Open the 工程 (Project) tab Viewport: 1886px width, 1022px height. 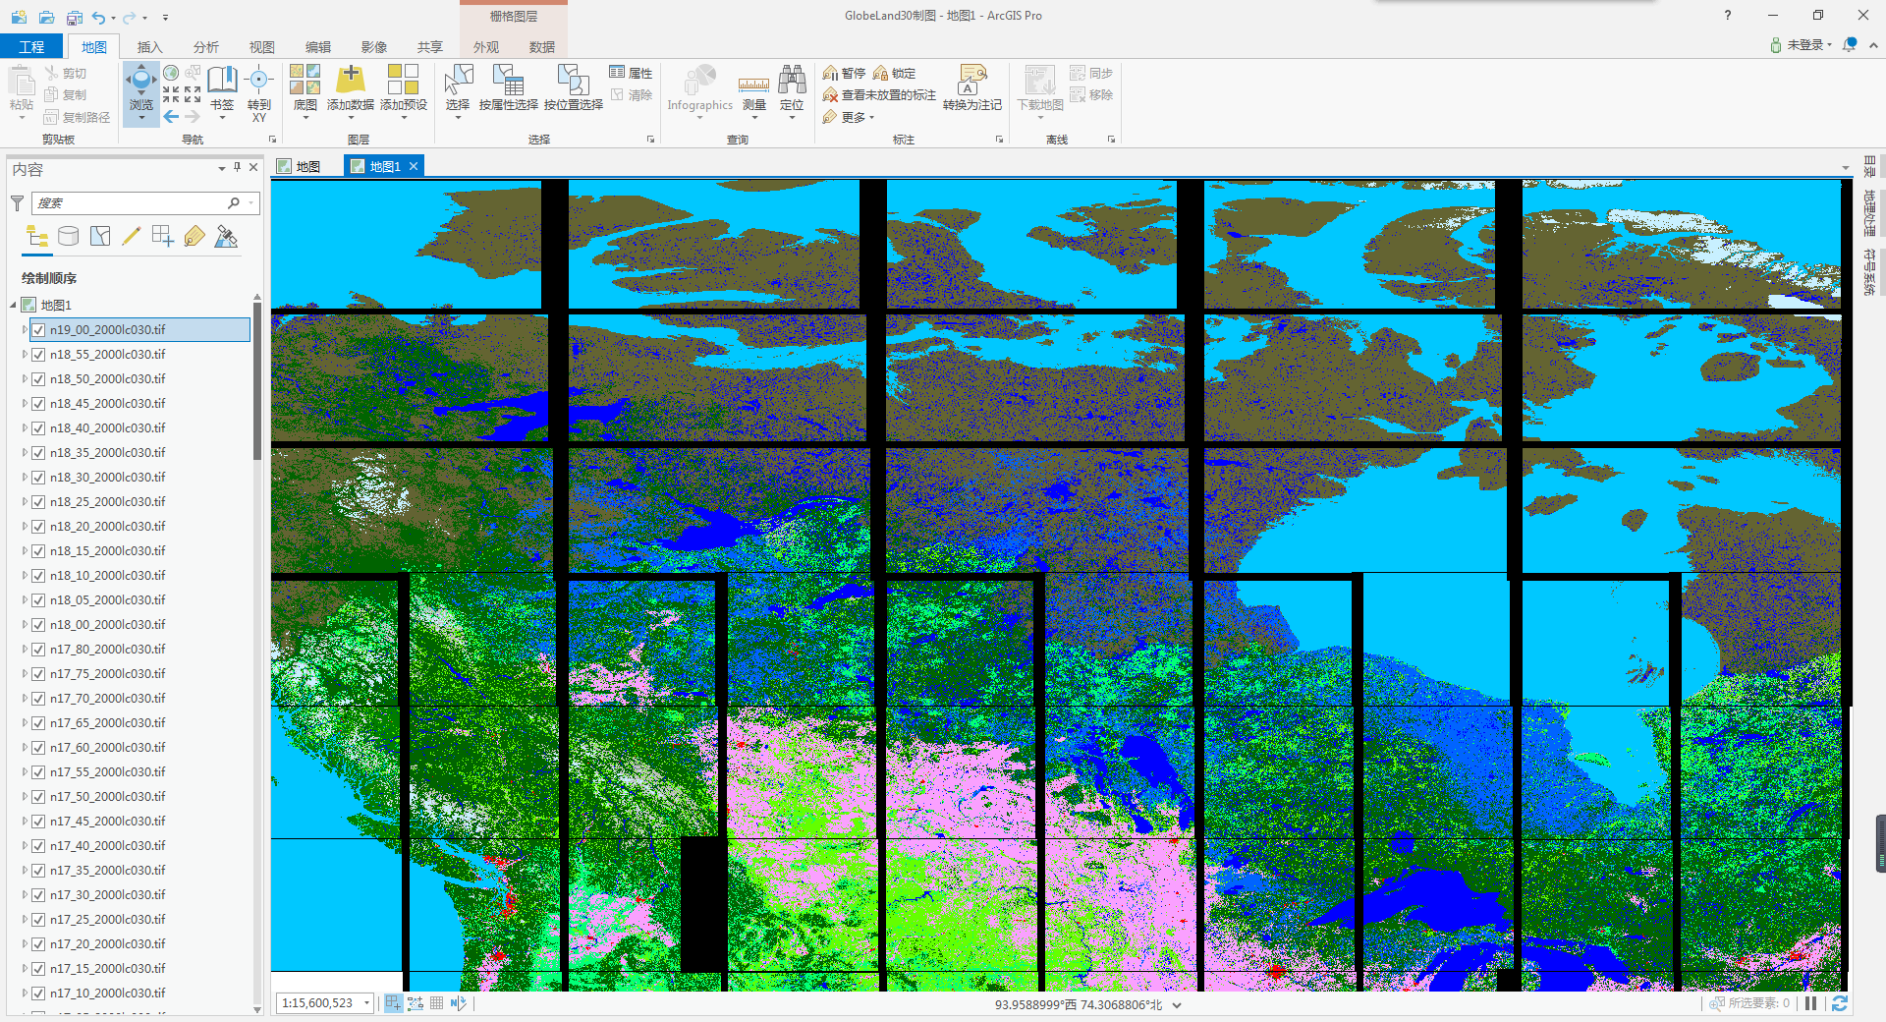pyautogui.click(x=31, y=46)
